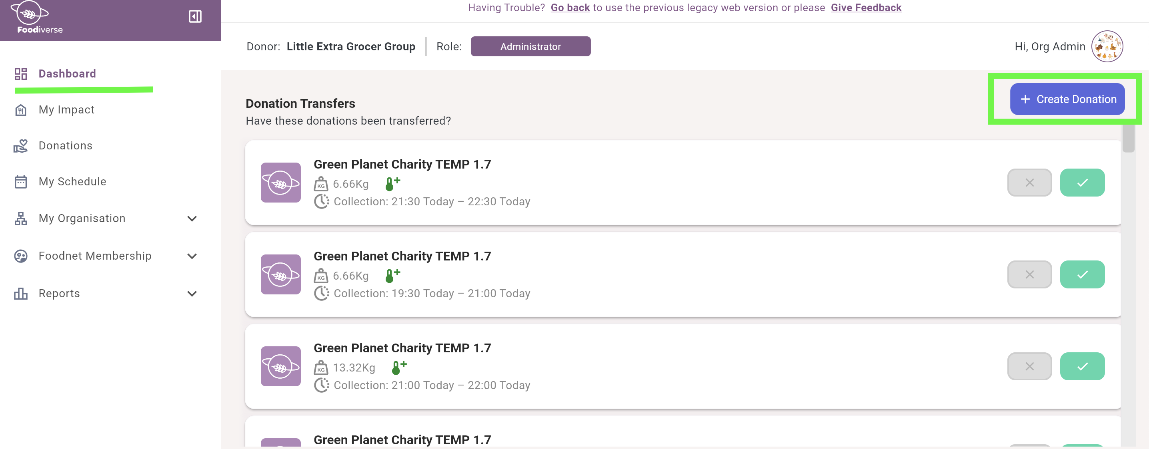Expand the My Organisation menu

(192, 218)
